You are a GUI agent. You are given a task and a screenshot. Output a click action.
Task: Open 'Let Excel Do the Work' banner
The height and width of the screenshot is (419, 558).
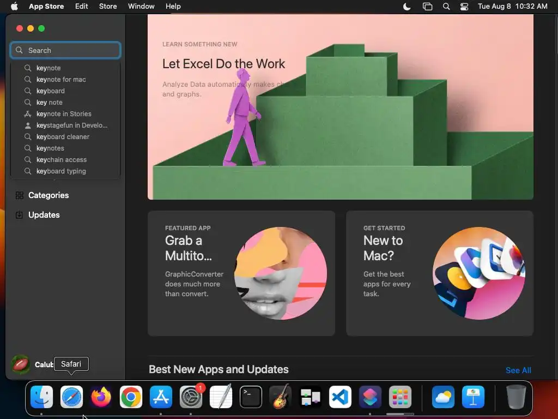pos(340,107)
